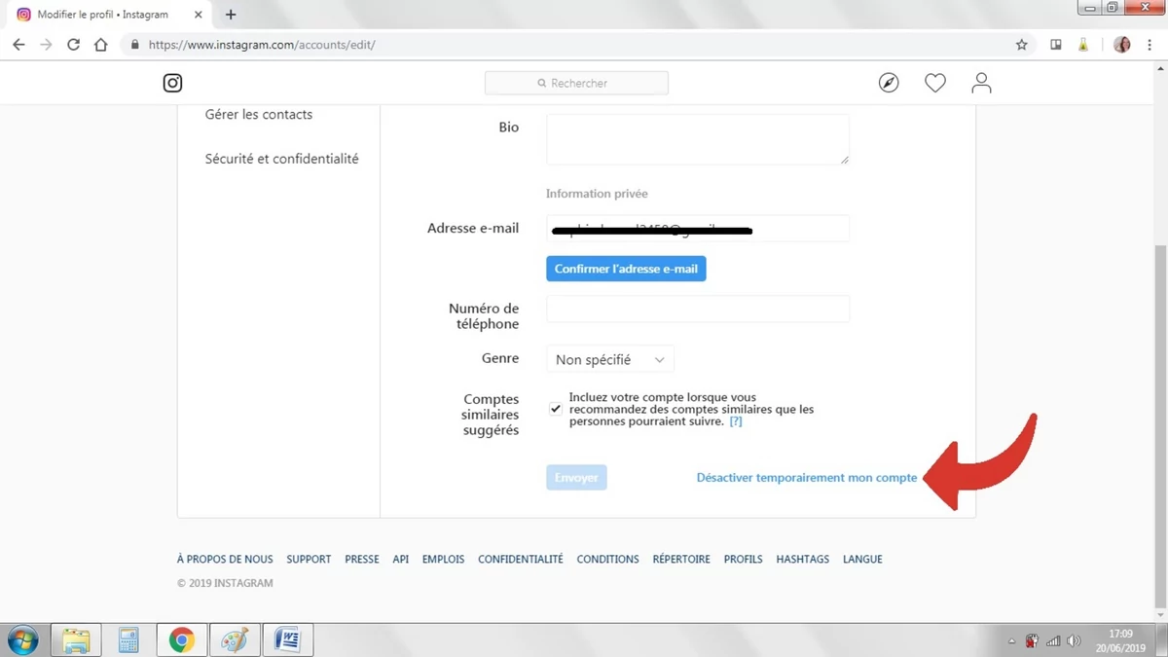Click into the Bio text area
Viewport: 1168px width, 657px height.
(698, 139)
